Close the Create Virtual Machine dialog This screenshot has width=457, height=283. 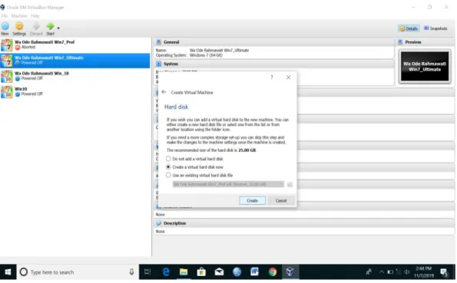click(x=288, y=77)
